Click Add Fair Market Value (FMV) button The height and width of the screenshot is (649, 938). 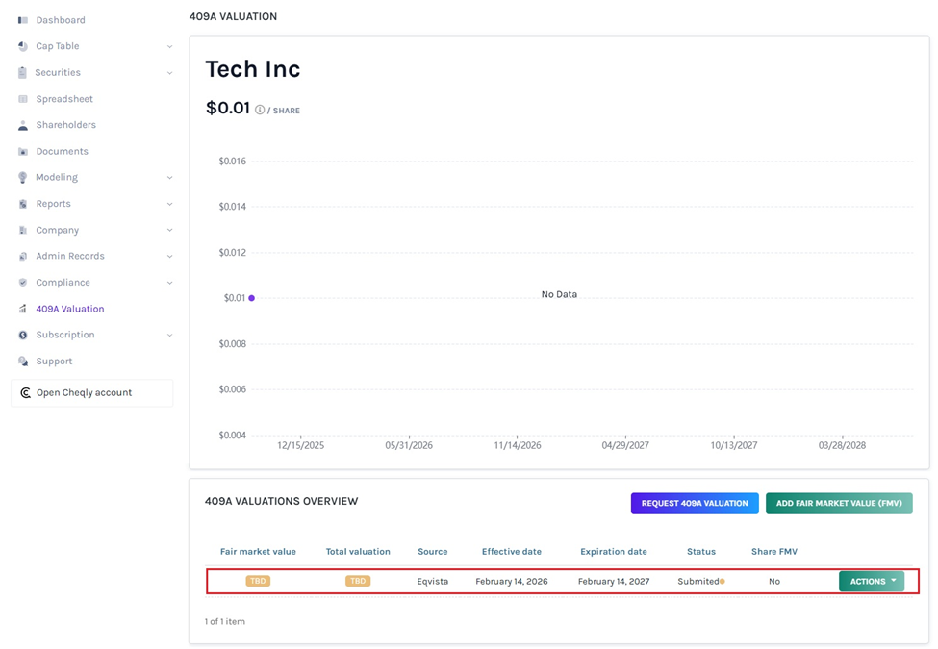coord(839,503)
